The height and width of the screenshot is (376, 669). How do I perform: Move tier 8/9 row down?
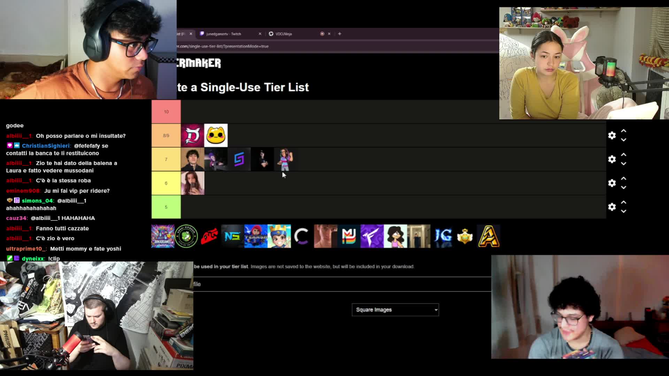[x=624, y=140]
